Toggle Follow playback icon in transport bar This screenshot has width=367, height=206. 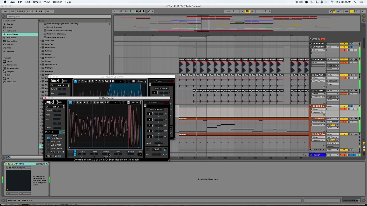coord(114,11)
